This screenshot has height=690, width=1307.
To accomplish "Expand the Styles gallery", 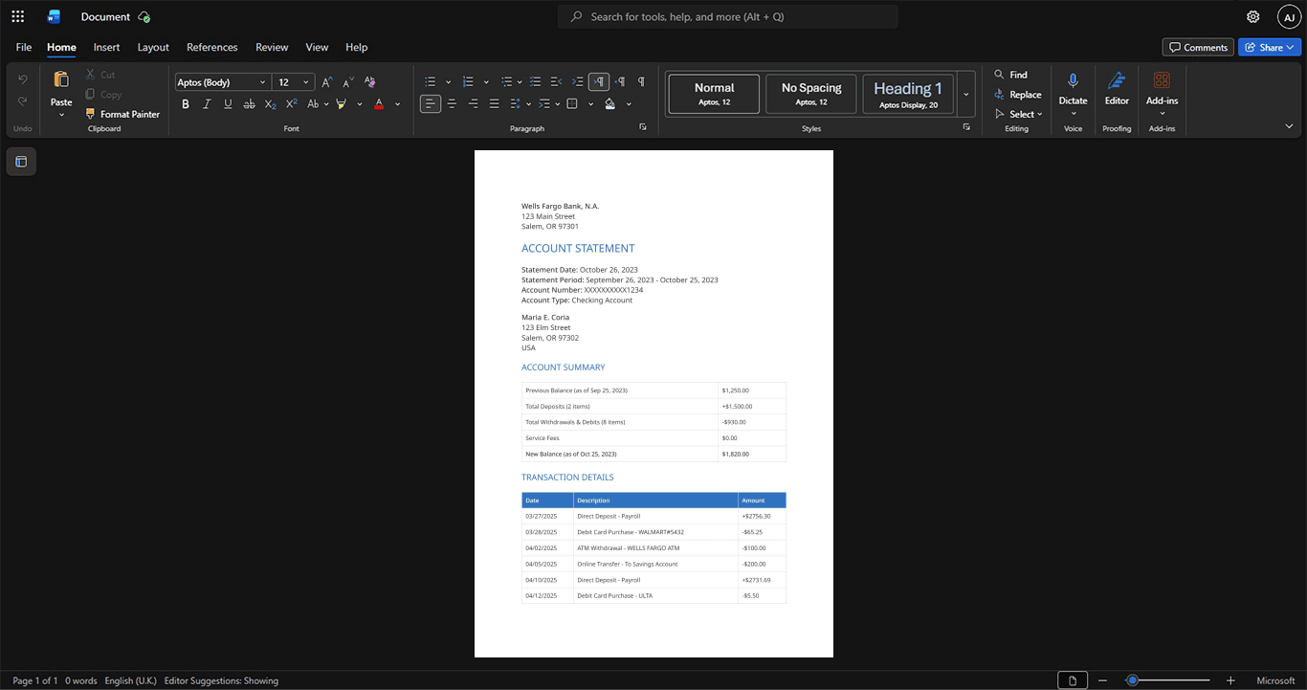I will coord(966,94).
